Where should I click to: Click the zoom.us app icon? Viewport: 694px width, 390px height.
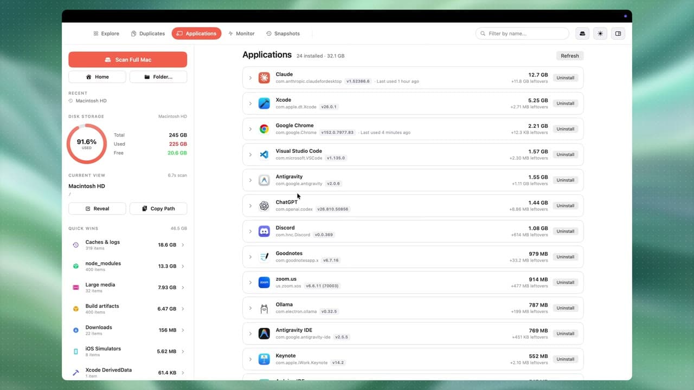point(264,282)
